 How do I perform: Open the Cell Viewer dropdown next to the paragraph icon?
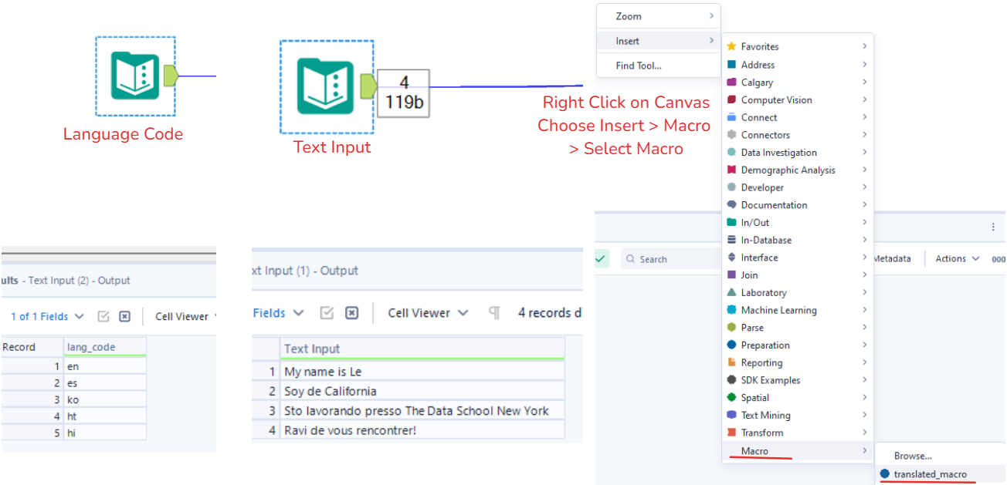click(428, 313)
